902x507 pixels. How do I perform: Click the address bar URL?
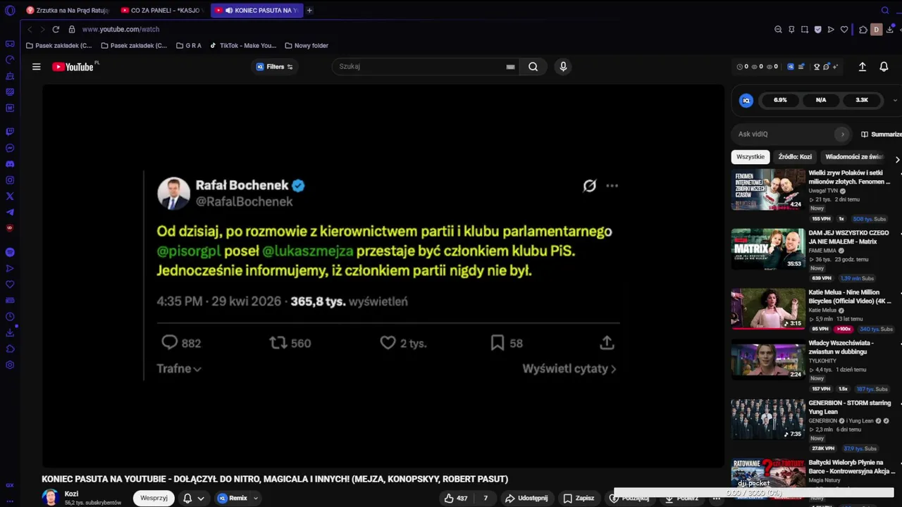pyautogui.click(x=121, y=30)
